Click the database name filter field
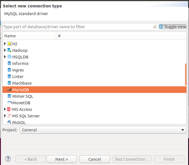Image resolution: width=189 pixels, height=165 pixels. click(x=77, y=27)
